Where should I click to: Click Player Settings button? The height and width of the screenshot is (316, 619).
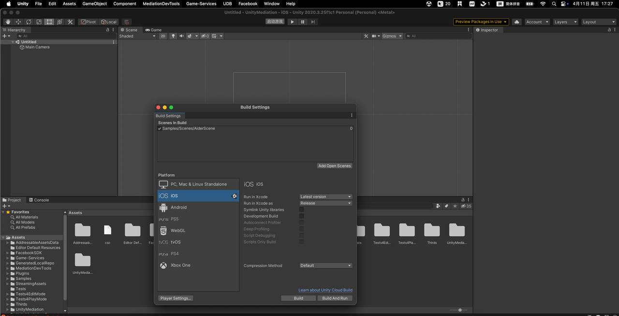click(x=176, y=298)
